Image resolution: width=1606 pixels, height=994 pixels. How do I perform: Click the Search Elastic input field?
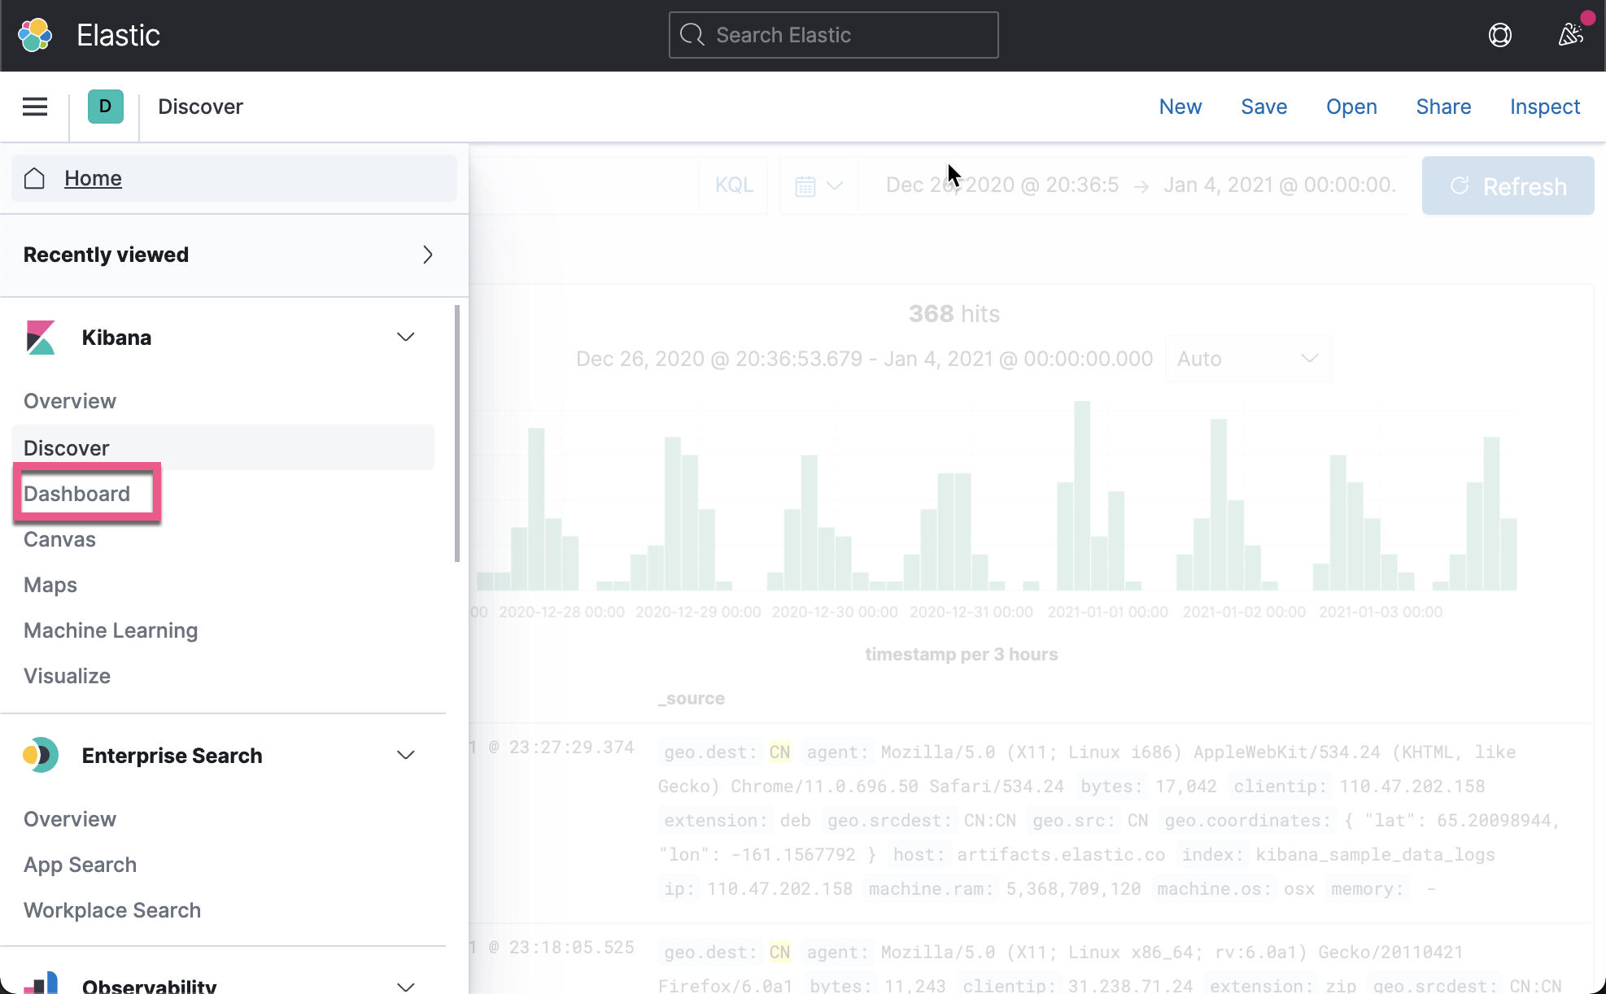833,35
